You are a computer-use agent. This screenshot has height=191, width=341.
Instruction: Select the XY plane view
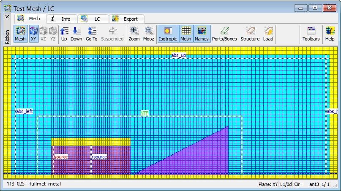coord(33,34)
